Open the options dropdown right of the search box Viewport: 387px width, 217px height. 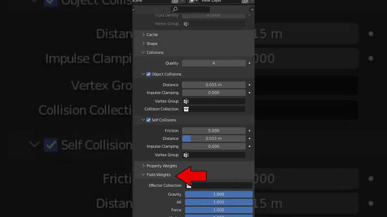(x=252, y=9)
